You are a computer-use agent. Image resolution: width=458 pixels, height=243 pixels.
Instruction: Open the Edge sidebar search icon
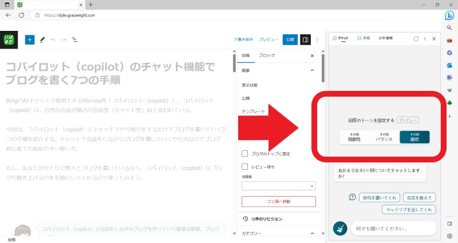449,27
